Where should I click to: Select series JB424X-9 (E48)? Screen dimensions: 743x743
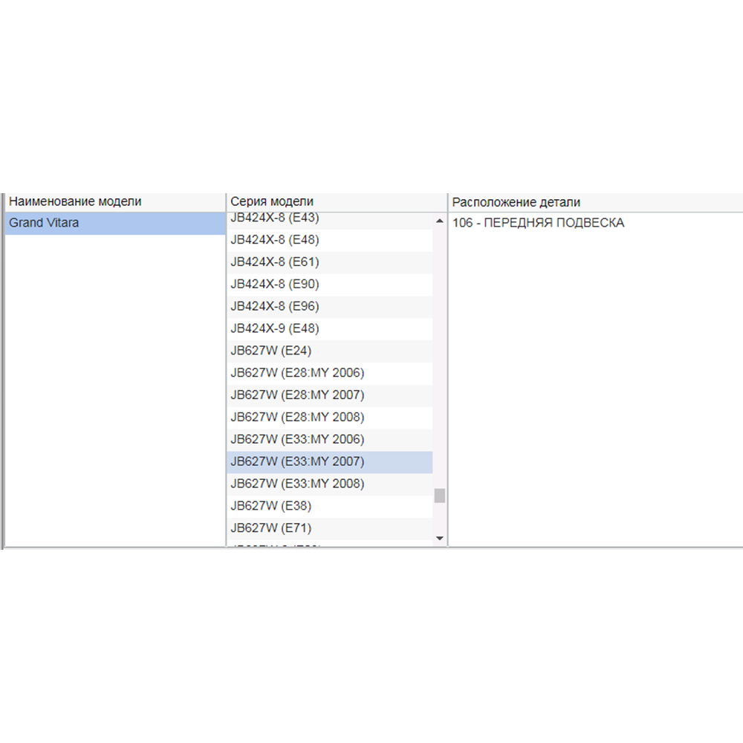tap(275, 328)
